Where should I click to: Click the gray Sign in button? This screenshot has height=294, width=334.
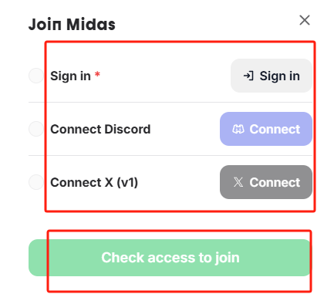tap(272, 76)
